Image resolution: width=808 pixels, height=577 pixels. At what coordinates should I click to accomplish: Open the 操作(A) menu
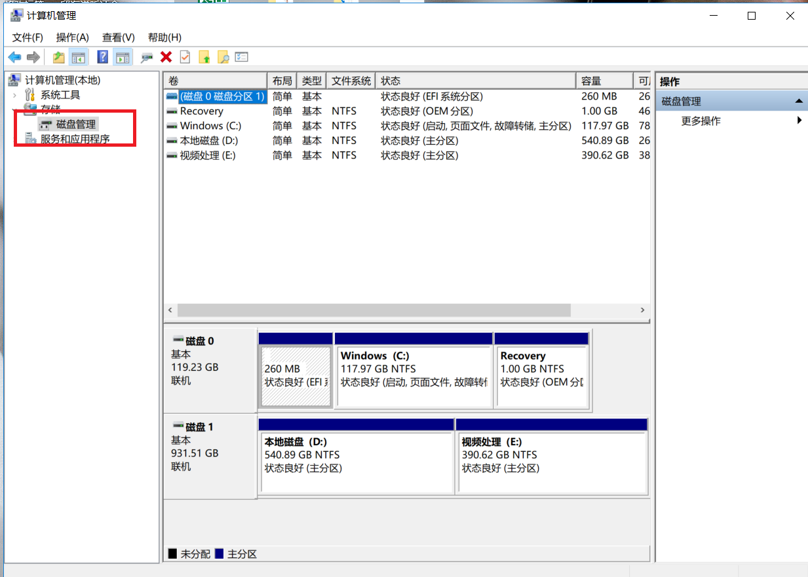point(72,37)
